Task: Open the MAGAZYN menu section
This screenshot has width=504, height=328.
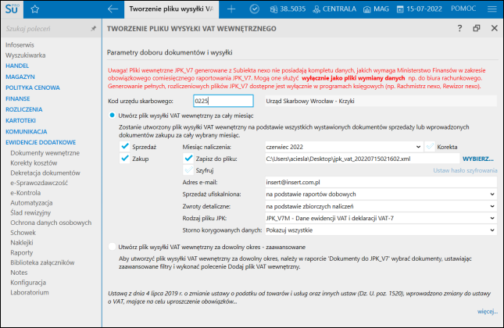Action: point(20,77)
